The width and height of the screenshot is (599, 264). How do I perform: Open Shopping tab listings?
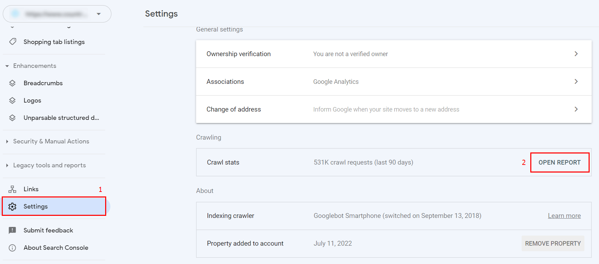coord(54,42)
